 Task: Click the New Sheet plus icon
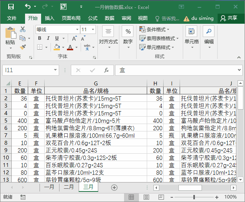114,188
